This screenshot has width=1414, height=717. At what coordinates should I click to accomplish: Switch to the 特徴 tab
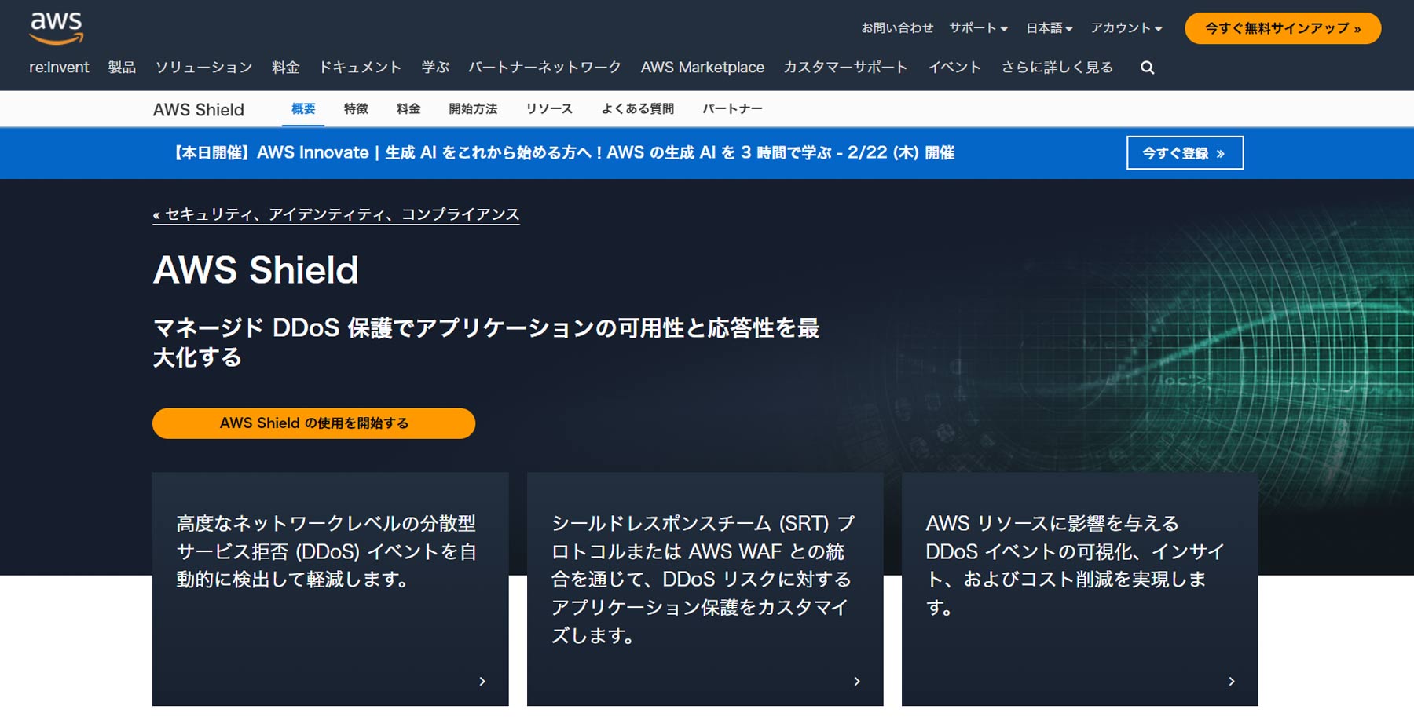(354, 108)
